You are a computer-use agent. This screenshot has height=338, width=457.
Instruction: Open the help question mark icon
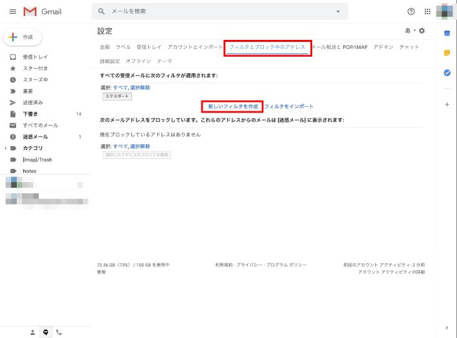[x=411, y=12]
